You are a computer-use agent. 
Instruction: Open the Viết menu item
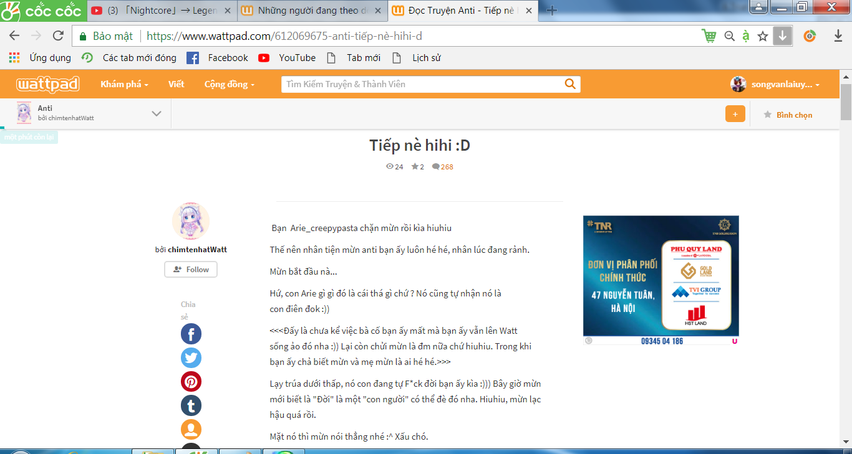coord(177,84)
